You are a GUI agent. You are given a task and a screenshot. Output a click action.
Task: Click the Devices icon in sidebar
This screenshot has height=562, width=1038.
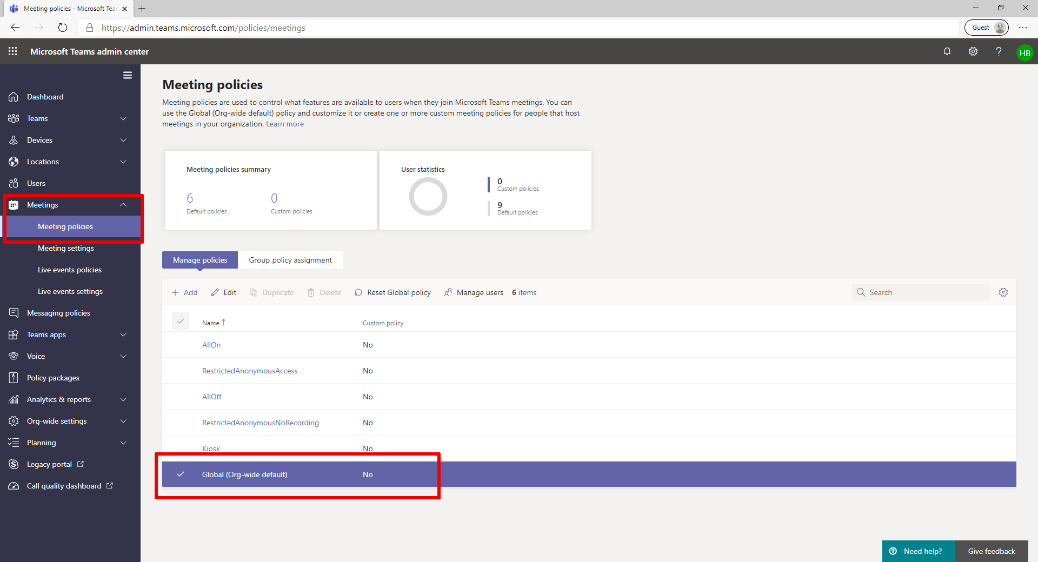(x=14, y=140)
